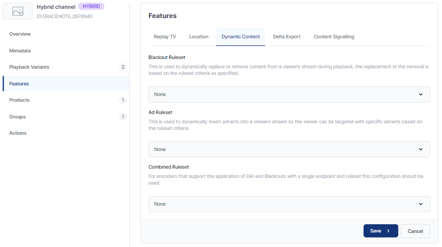
Task: Open the Actions sidebar item
Action: tap(18, 133)
